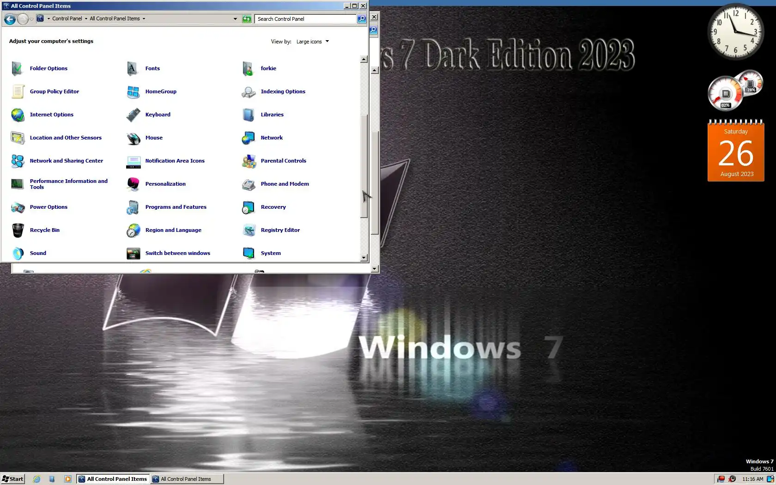The image size is (776, 485).
Task: Launch Internet Explorer from the taskbar
Action: tap(36, 479)
